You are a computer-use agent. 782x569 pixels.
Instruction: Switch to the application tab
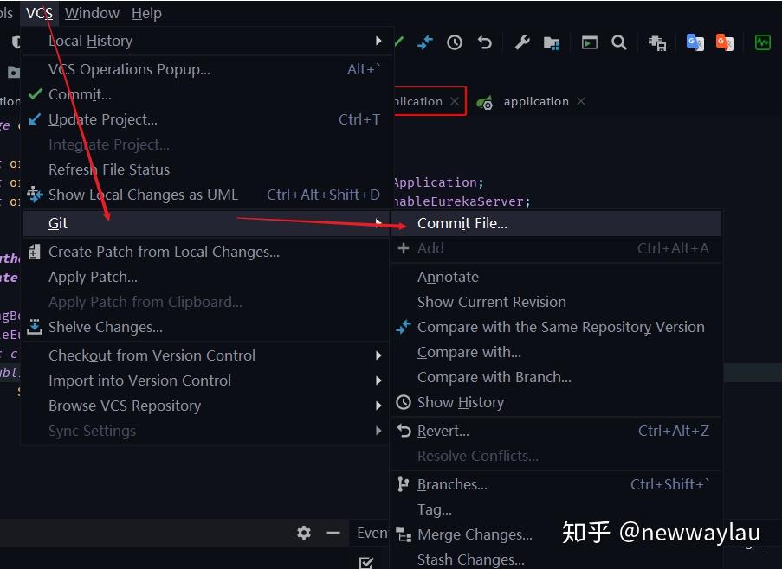(536, 101)
